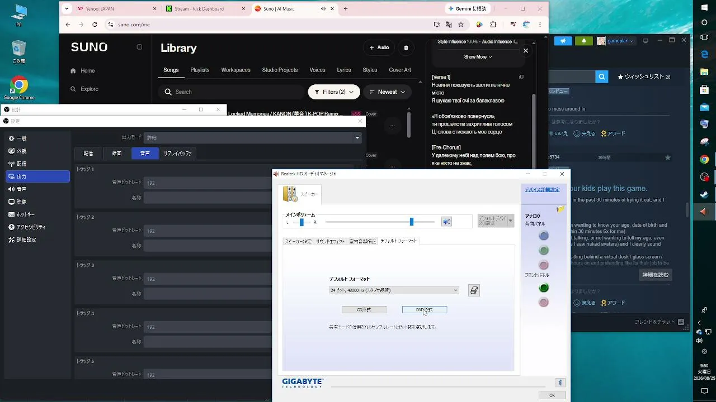Click the Google Translate icon in Chrome address bar

click(x=449, y=25)
